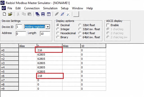Viewport: 144px width, 97px height.
Task: Open settings with the wrench tools icon
Action: 68,14
